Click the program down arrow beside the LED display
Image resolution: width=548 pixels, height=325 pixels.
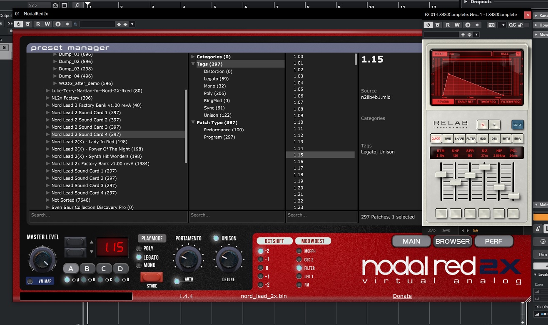(x=92, y=252)
